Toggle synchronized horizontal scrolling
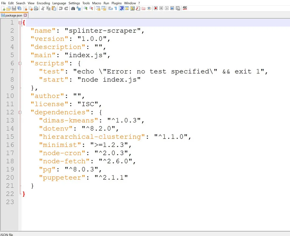This screenshot has height=236, width=290. tap(104, 8)
